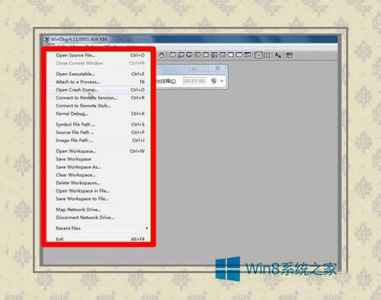This screenshot has width=381, height=300.
Task: Minimize the small floating window
Action: pos(194,69)
